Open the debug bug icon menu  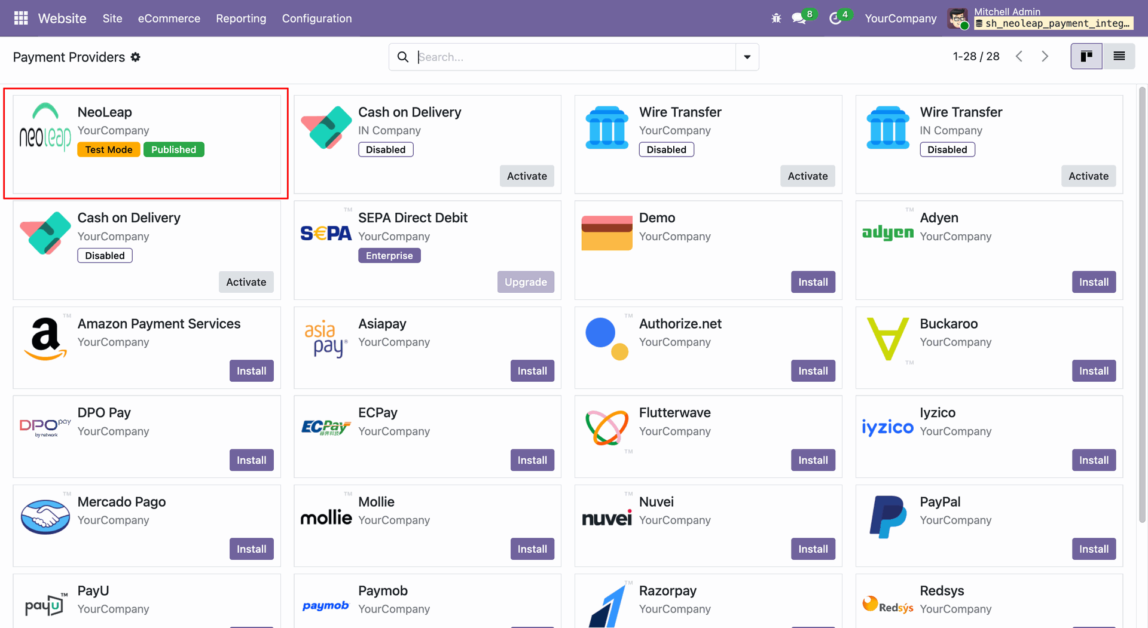(x=776, y=19)
